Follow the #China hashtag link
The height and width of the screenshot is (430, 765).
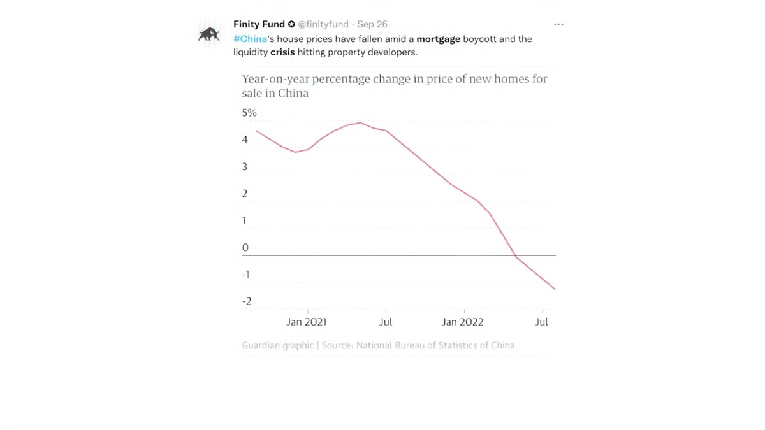pyautogui.click(x=250, y=39)
